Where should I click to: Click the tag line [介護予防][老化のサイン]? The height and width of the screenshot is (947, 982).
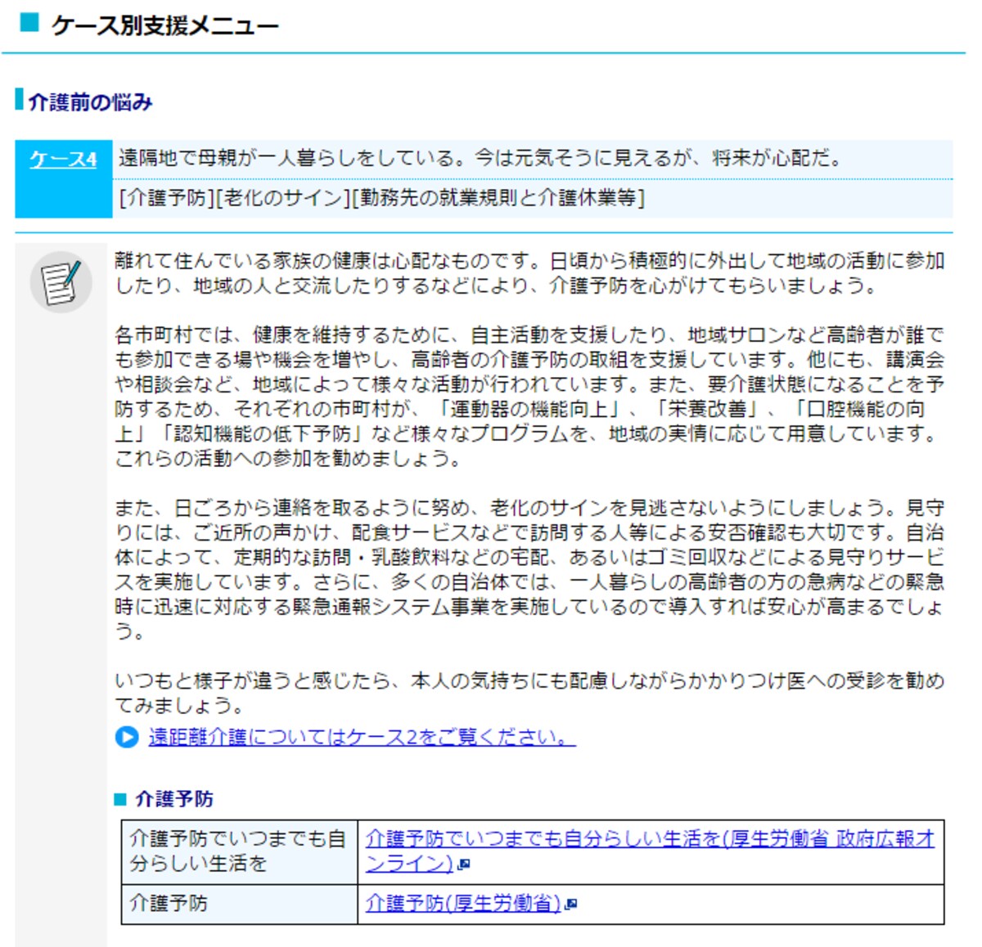click(381, 198)
